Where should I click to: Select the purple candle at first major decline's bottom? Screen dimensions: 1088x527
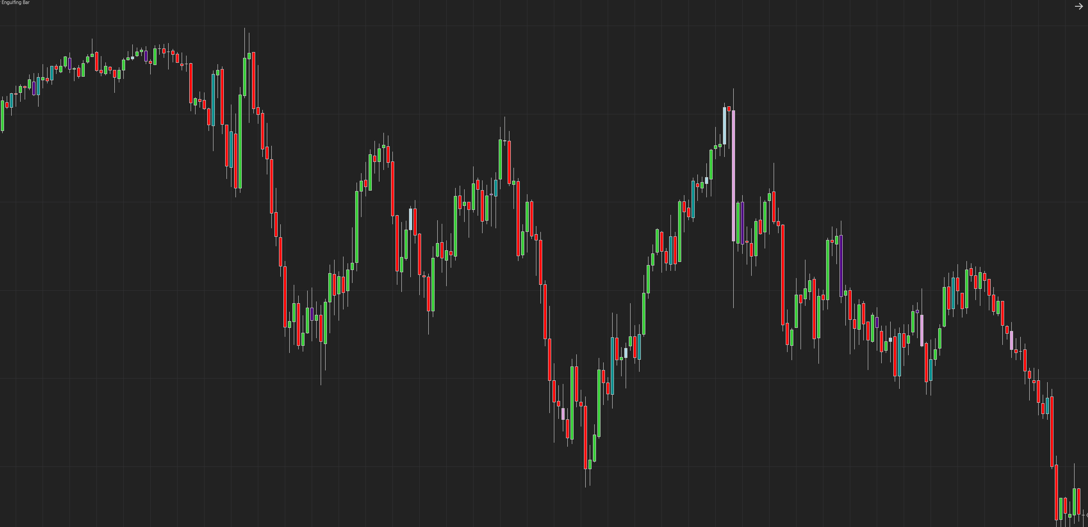pos(312,314)
